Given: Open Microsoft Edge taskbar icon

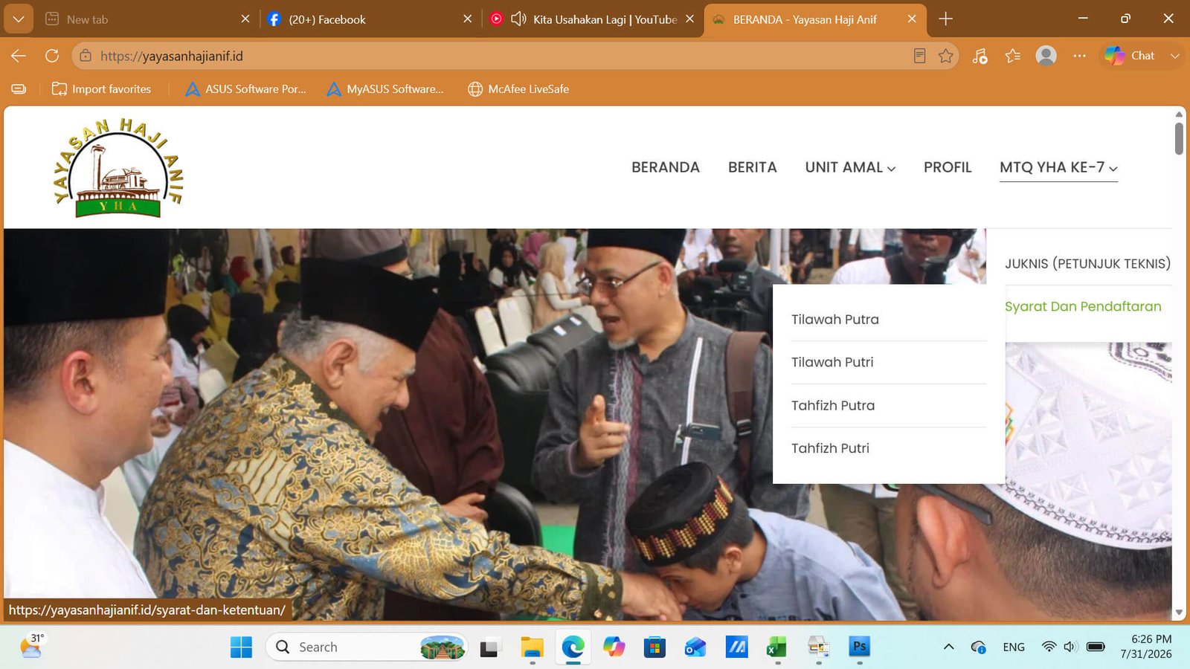Looking at the screenshot, I should click(573, 647).
